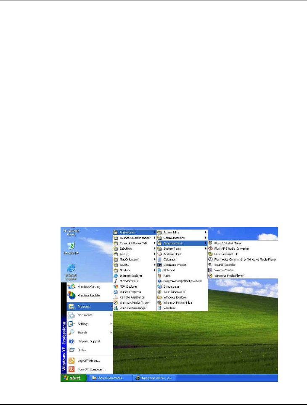
Task: Switch to HyperSnap-DX Pro taskbar window
Action: pyautogui.click(x=155, y=378)
